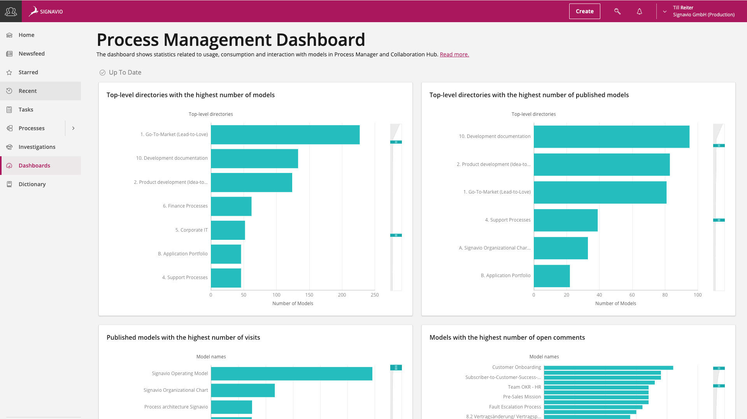Click the second range handle of open comments chart
This screenshot has height=419, width=747.
(x=719, y=386)
